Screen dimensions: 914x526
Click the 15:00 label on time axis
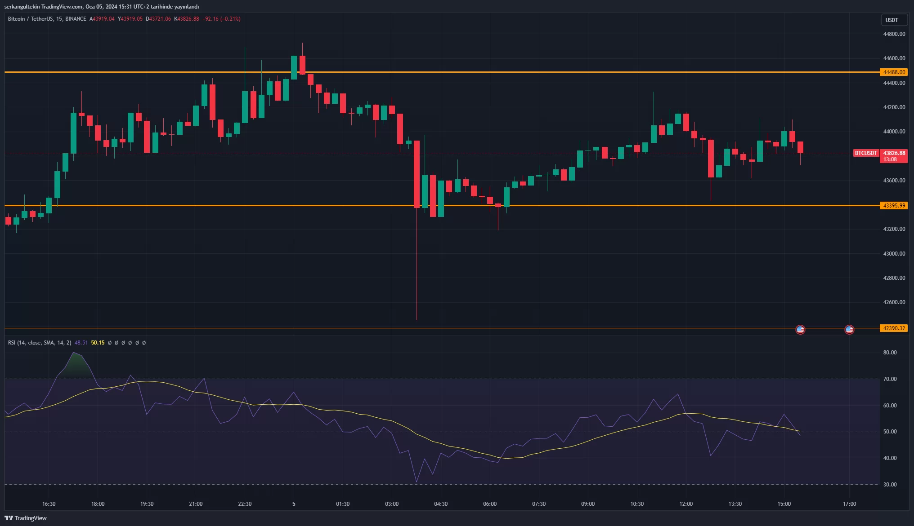click(x=784, y=504)
